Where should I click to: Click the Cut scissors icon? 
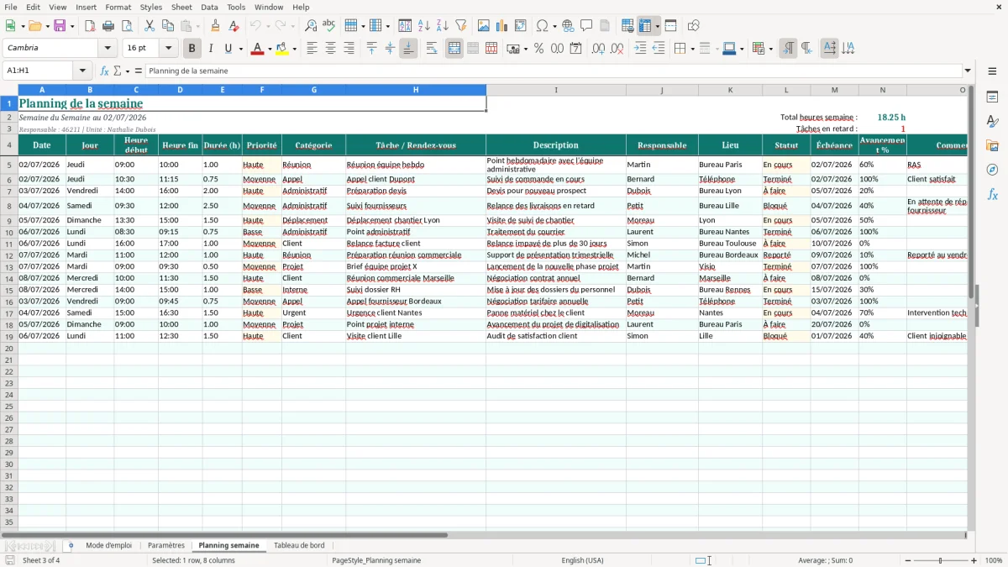coord(150,26)
